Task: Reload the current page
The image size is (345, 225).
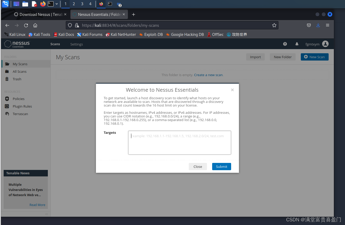Action: [x=26, y=25]
